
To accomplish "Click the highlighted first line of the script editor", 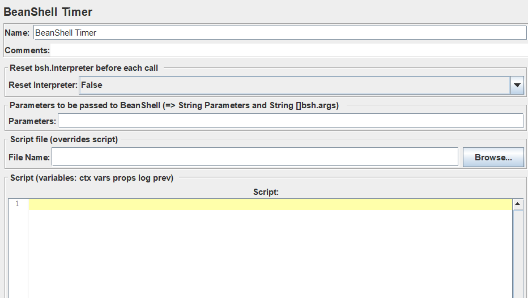I will click(270, 205).
